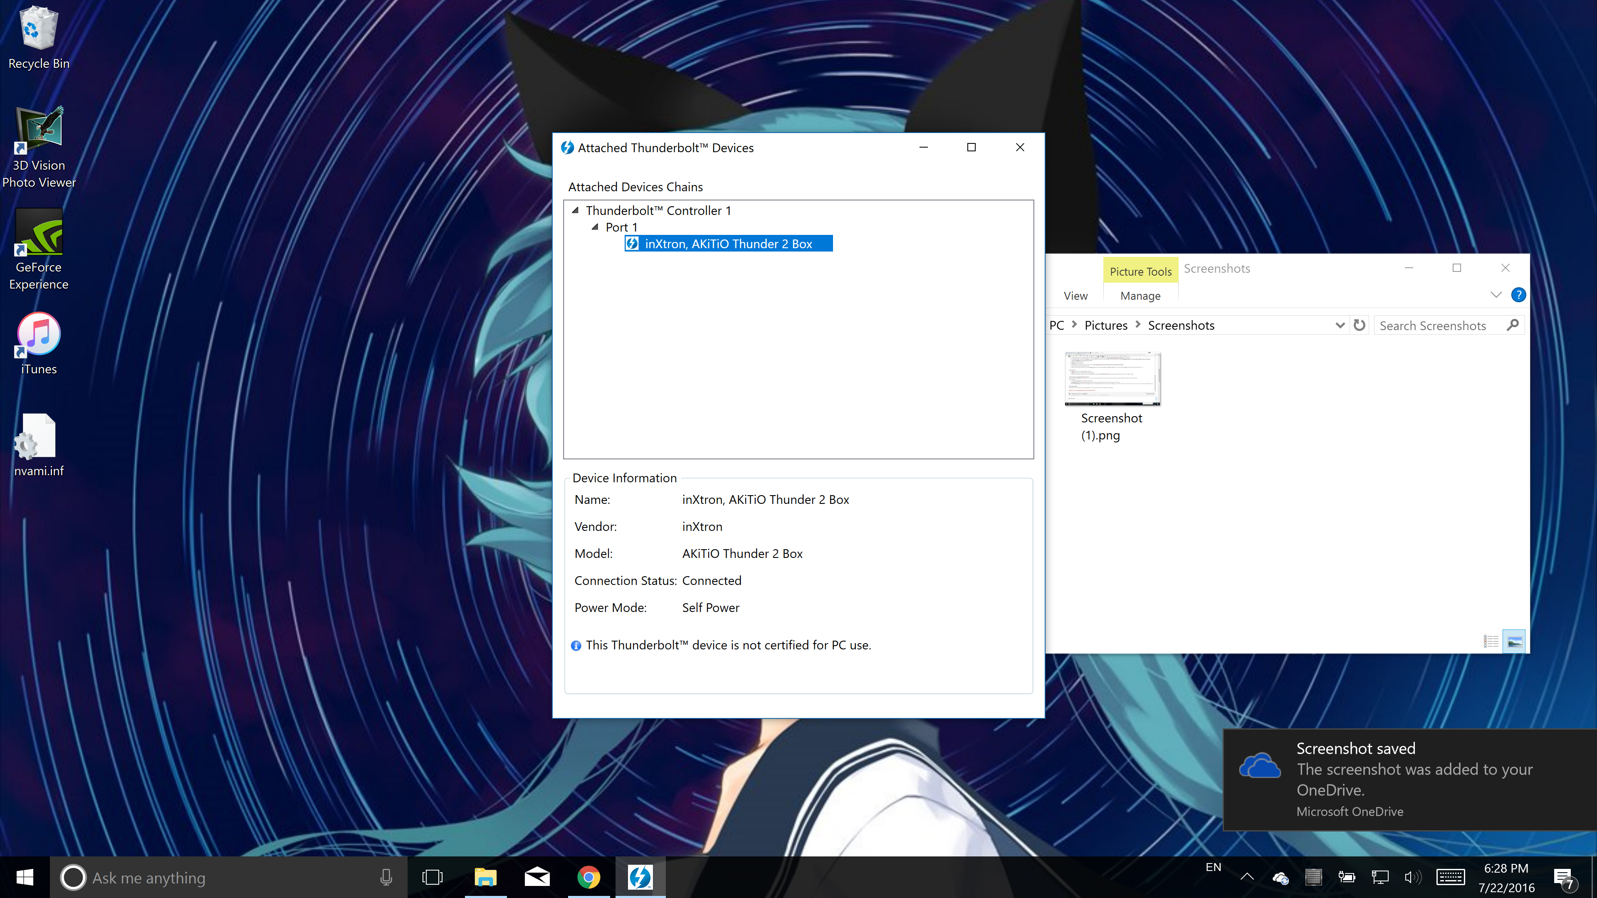This screenshot has height=898, width=1597.
Task: Click the OneDrive tray icon
Action: (x=1280, y=878)
